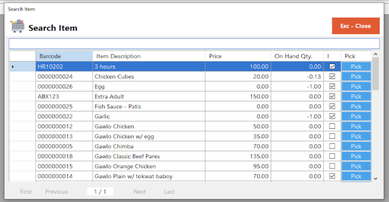Image resolution: width=389 pixels, height=202 pixels.
Task: Click the Pick column header
Action: tap(355, 56)
